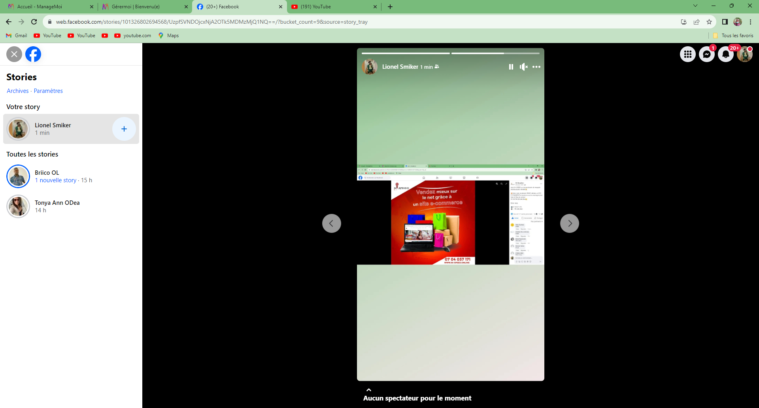
Task: Open story options three-dot menu
Action: point(536,67)
